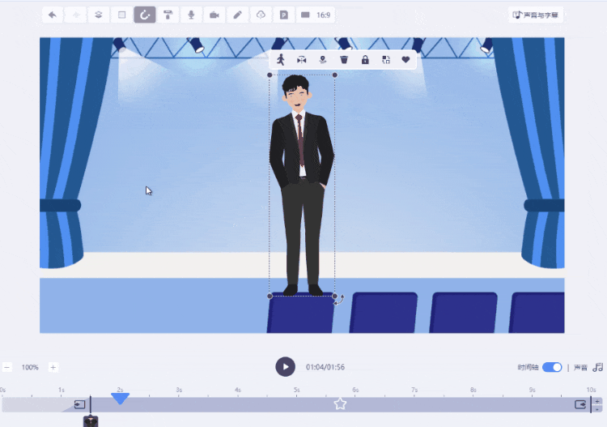Viewport: 607px width, 427px height.
Task: Select character thumbnail below timeline track
Action: [x=91, y=421]
